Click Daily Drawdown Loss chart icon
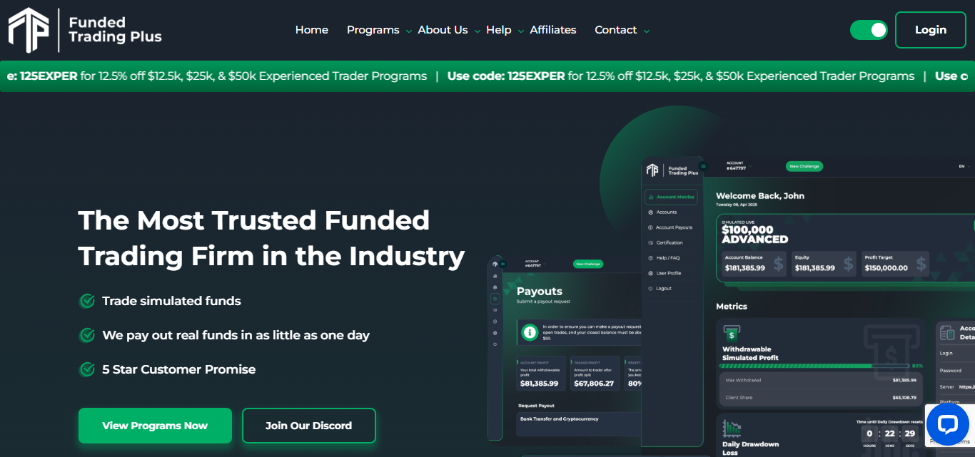 (732, 428)
